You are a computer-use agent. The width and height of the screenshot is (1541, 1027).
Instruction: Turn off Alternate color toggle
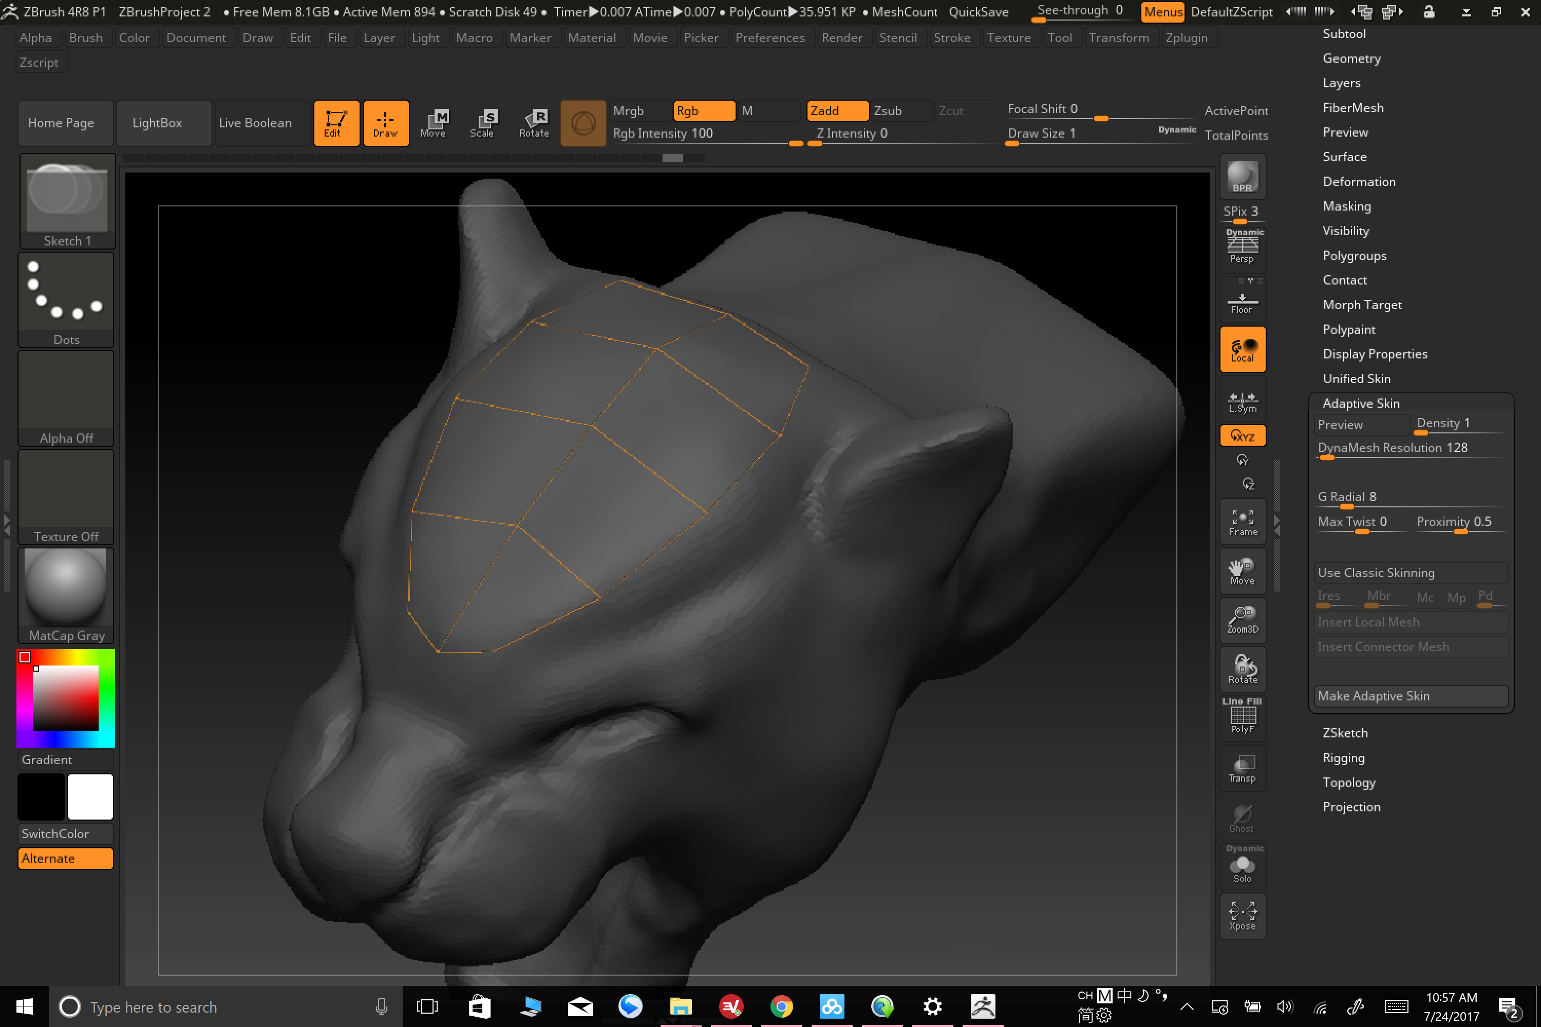(x=66, y=858)
